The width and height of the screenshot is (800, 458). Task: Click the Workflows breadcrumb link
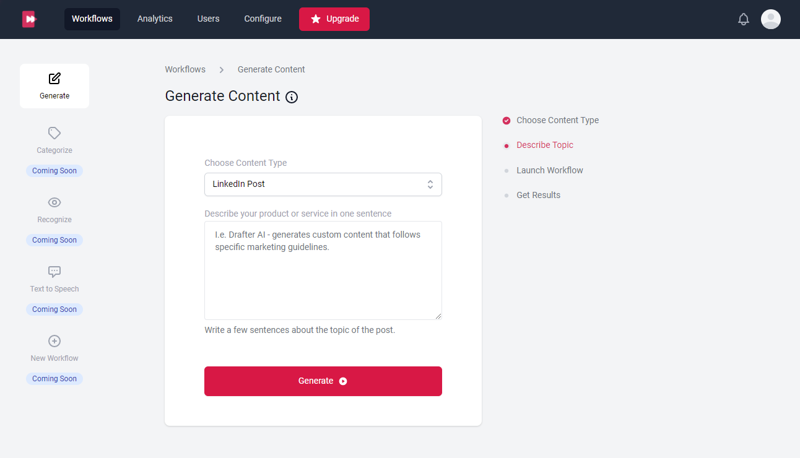pyautogui.click(x=185, y=69)
